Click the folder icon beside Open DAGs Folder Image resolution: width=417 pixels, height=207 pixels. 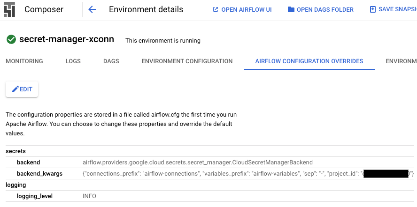[x=291, y=9]
